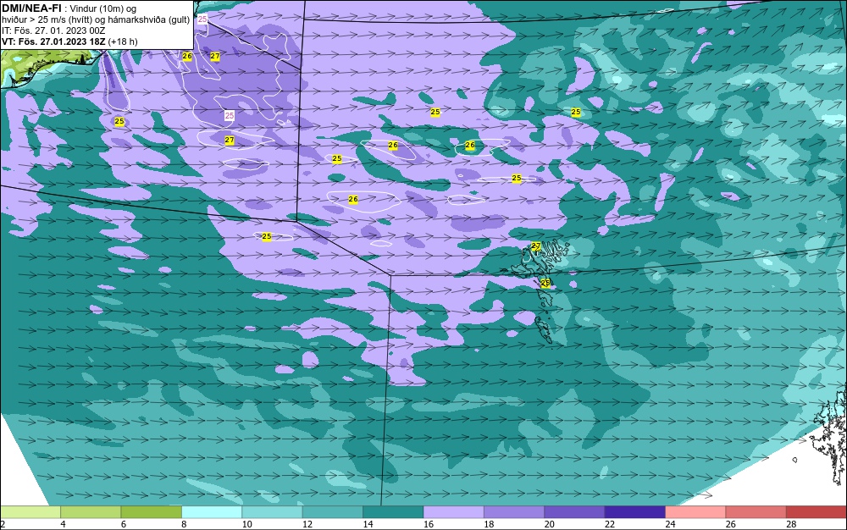The height and width of the screenshot is (530, 847).
Task: Click the violet 20–22 legend swatch
Action: pyautogui.click(x=575, y=512)
